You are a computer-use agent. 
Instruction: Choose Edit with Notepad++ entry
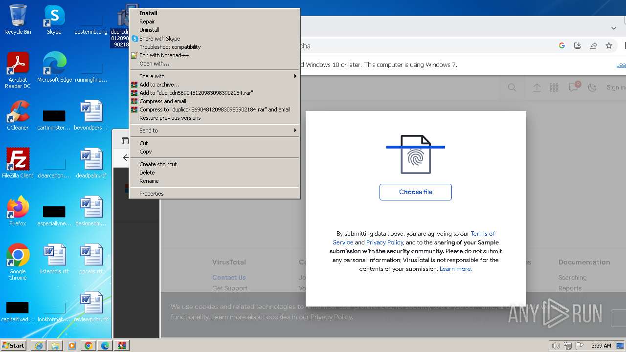tap(214, 55)
